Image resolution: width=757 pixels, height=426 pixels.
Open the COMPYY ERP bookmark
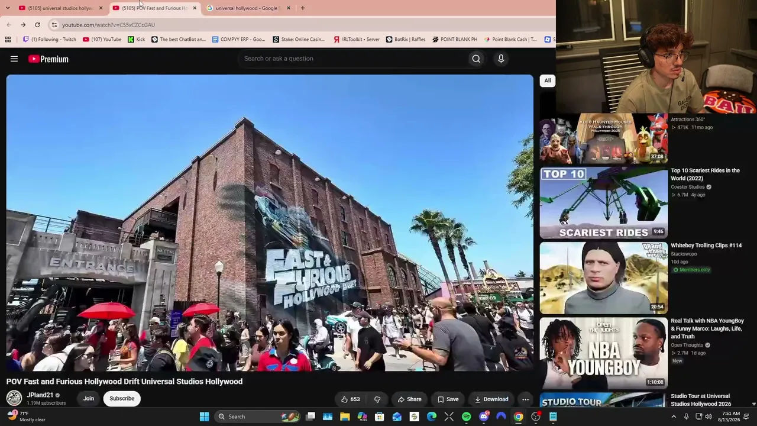[238, 40]
